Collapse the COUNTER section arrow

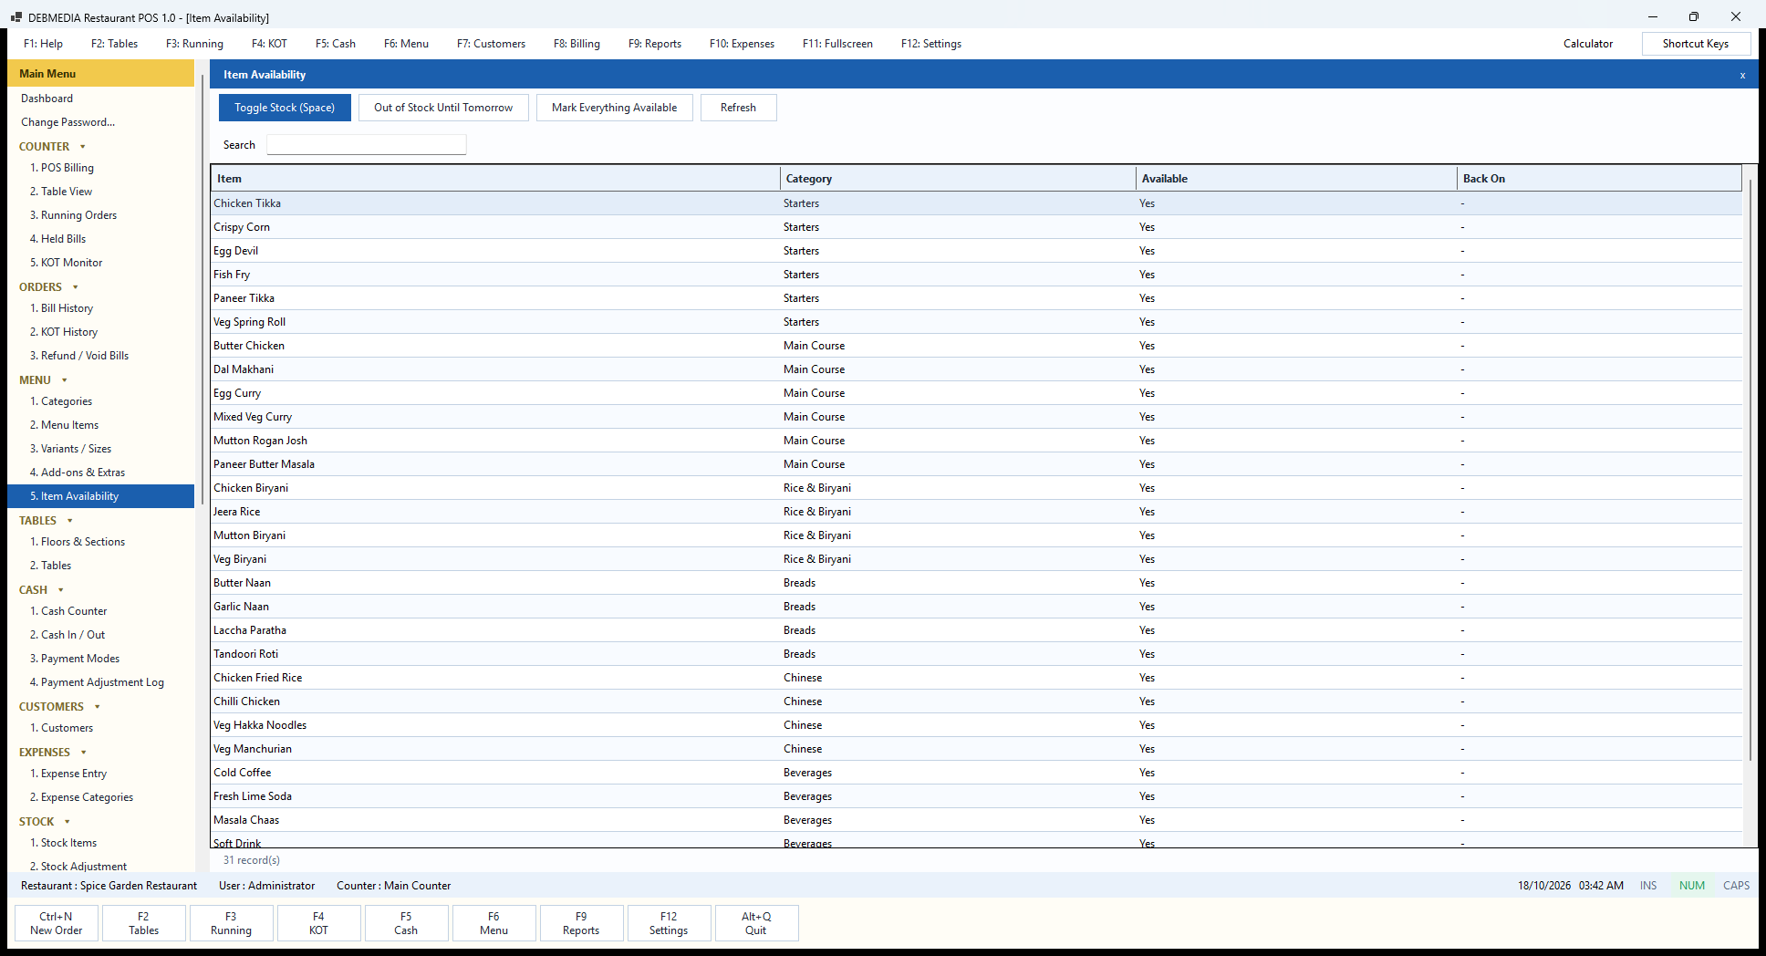pos(83,147)
